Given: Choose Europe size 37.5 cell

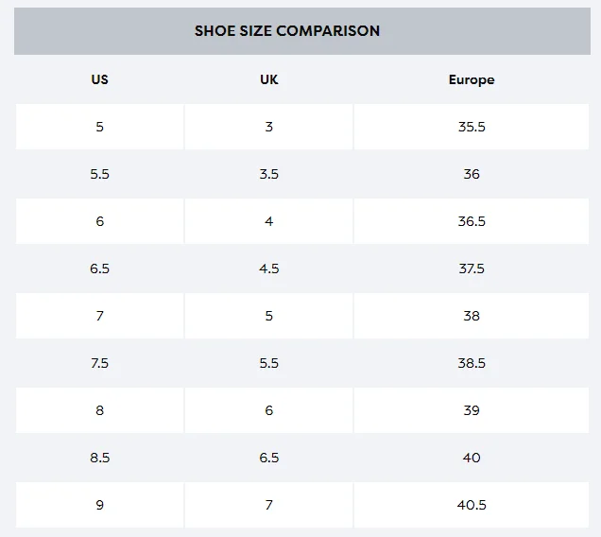Looking at the screenshot, I should tap(471, 268).
